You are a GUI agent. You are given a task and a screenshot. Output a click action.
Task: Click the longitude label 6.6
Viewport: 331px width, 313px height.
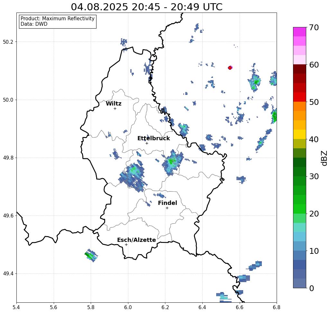(240, 307)
